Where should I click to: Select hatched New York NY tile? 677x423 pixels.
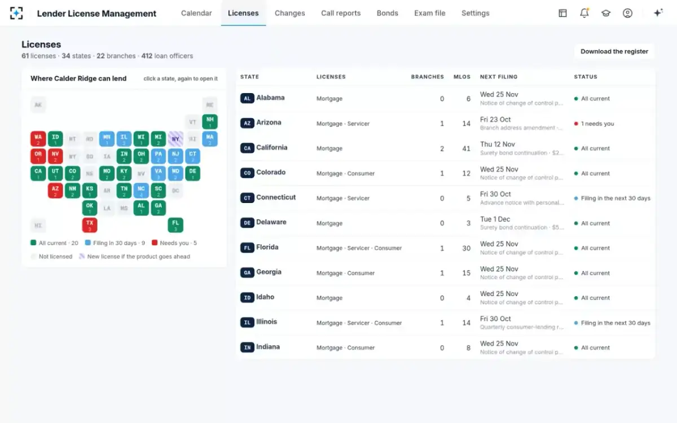coord(175,139)
